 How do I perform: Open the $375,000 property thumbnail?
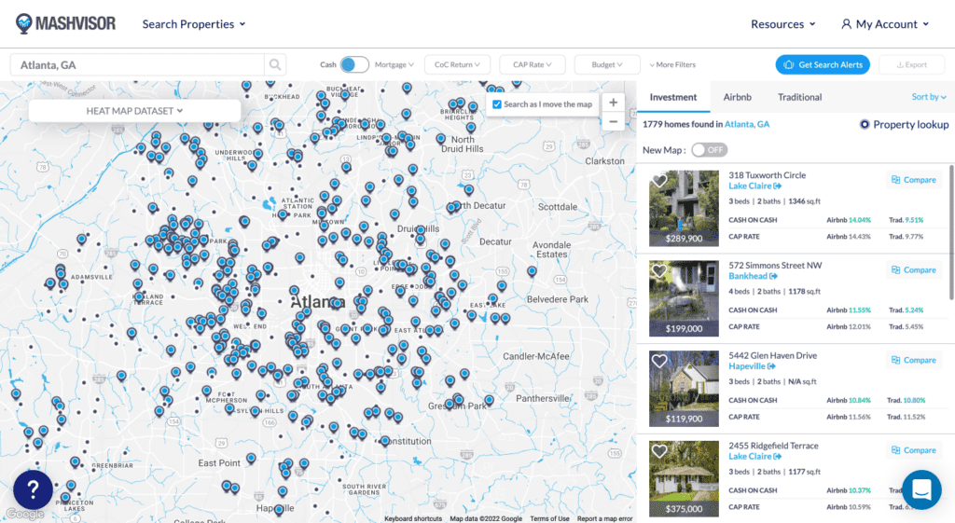pos(684,478)
